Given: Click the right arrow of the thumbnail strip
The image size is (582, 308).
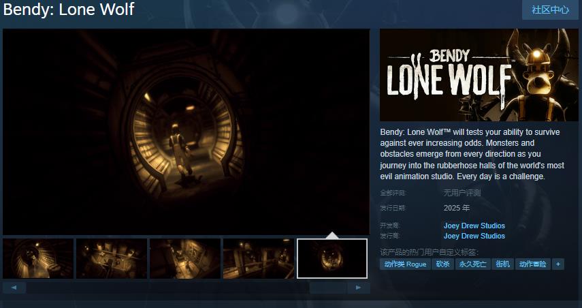Looking at the screenshot, I should pyautogui.click(x=358, y=288).
